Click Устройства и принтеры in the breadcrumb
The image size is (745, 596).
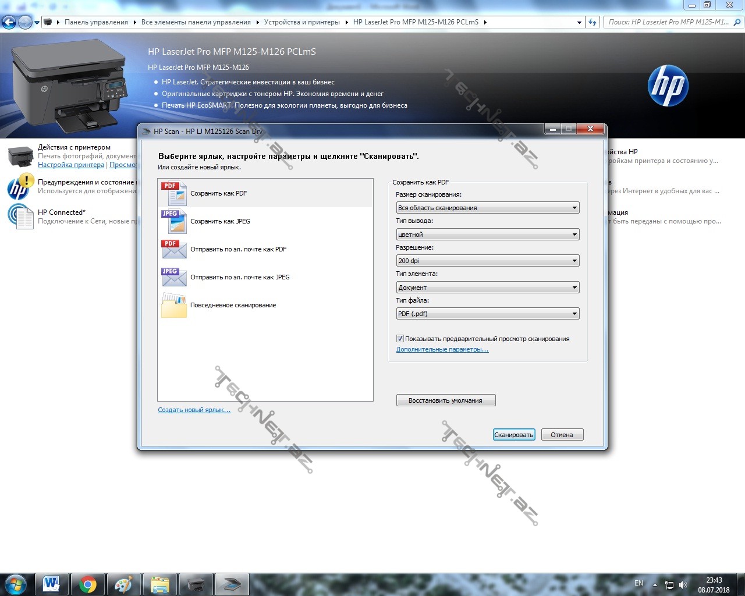click(301, 22)
